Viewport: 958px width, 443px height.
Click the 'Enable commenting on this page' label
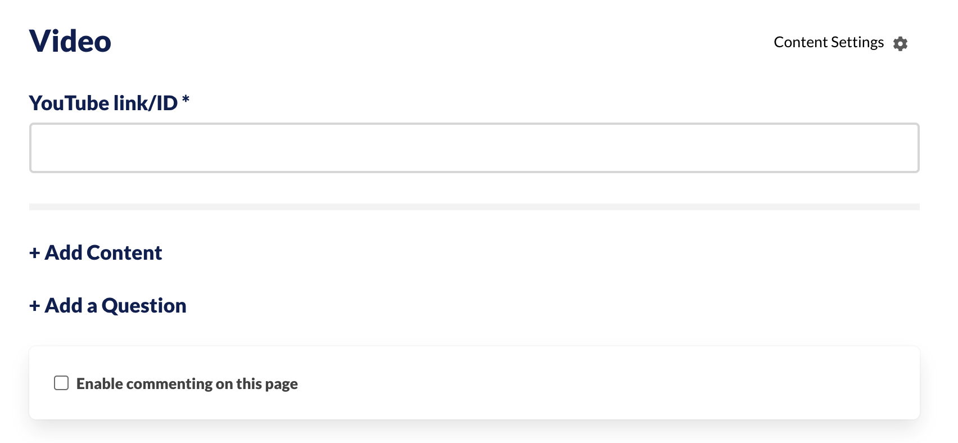tap(187, 384)
